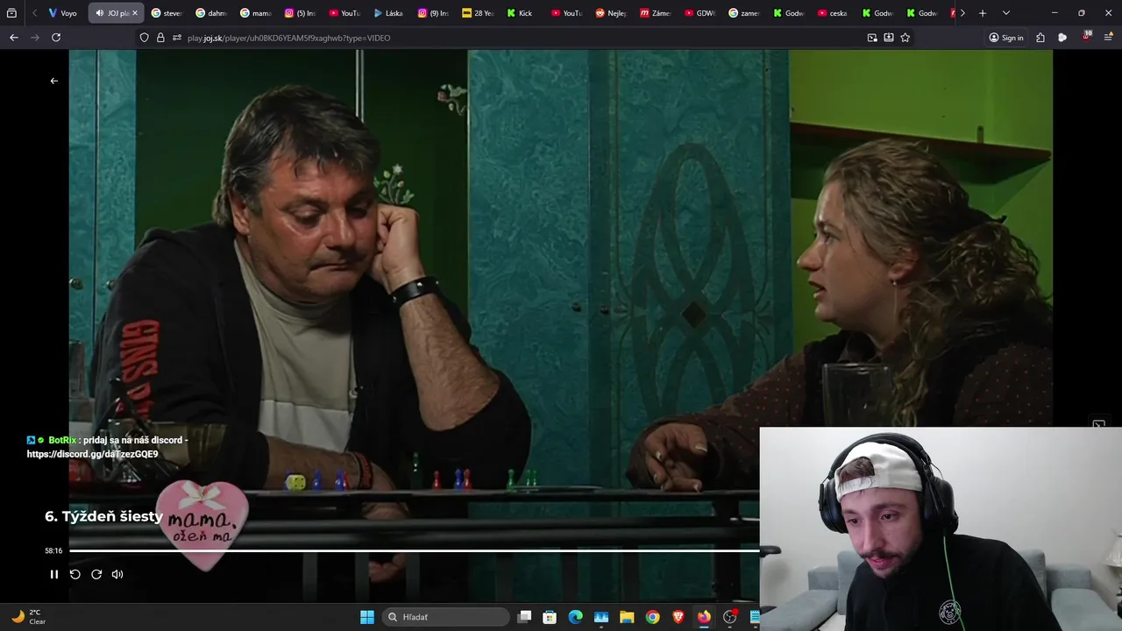1122x631 pixels.
Task: View site security via padlock icon
Action: 160,38
